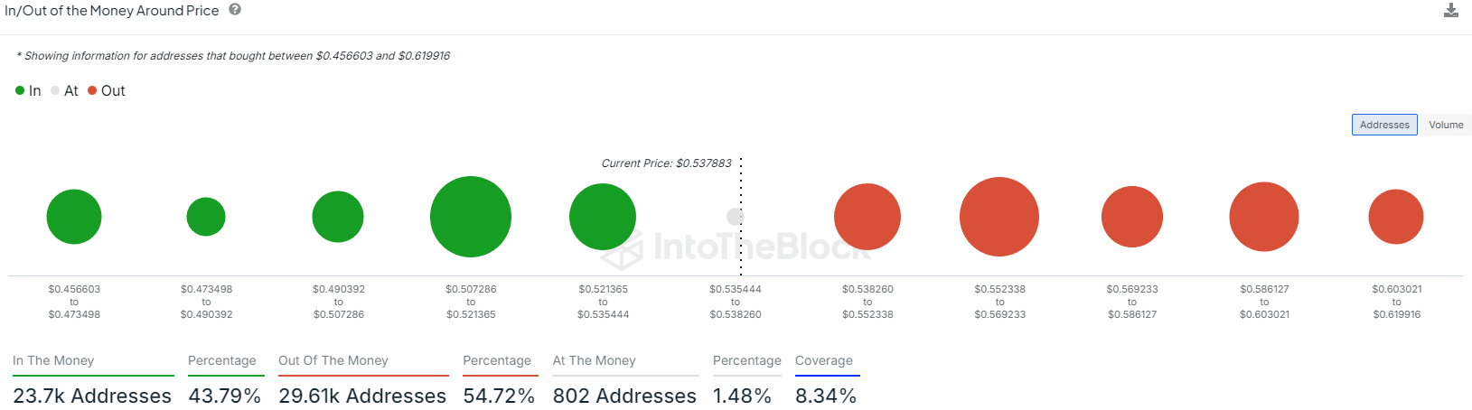Click the green bubble for $0.490392 range
This screenshot has height=410, width=1472.
(x=338, y=217)
